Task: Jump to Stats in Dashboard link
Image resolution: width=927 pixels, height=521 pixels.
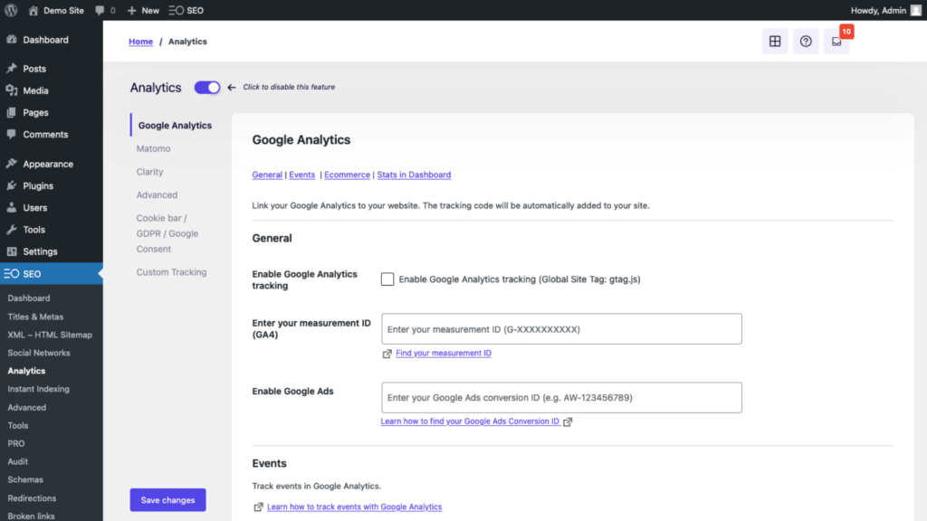Action: click(414, 175)
